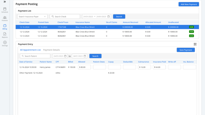Screen dimensions: 205x115
Task: Switch to the All Appointment List tab
Action: [30, 50]
